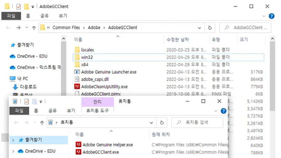Click the back arrow in AdobeGCClient window

point(8,28)
